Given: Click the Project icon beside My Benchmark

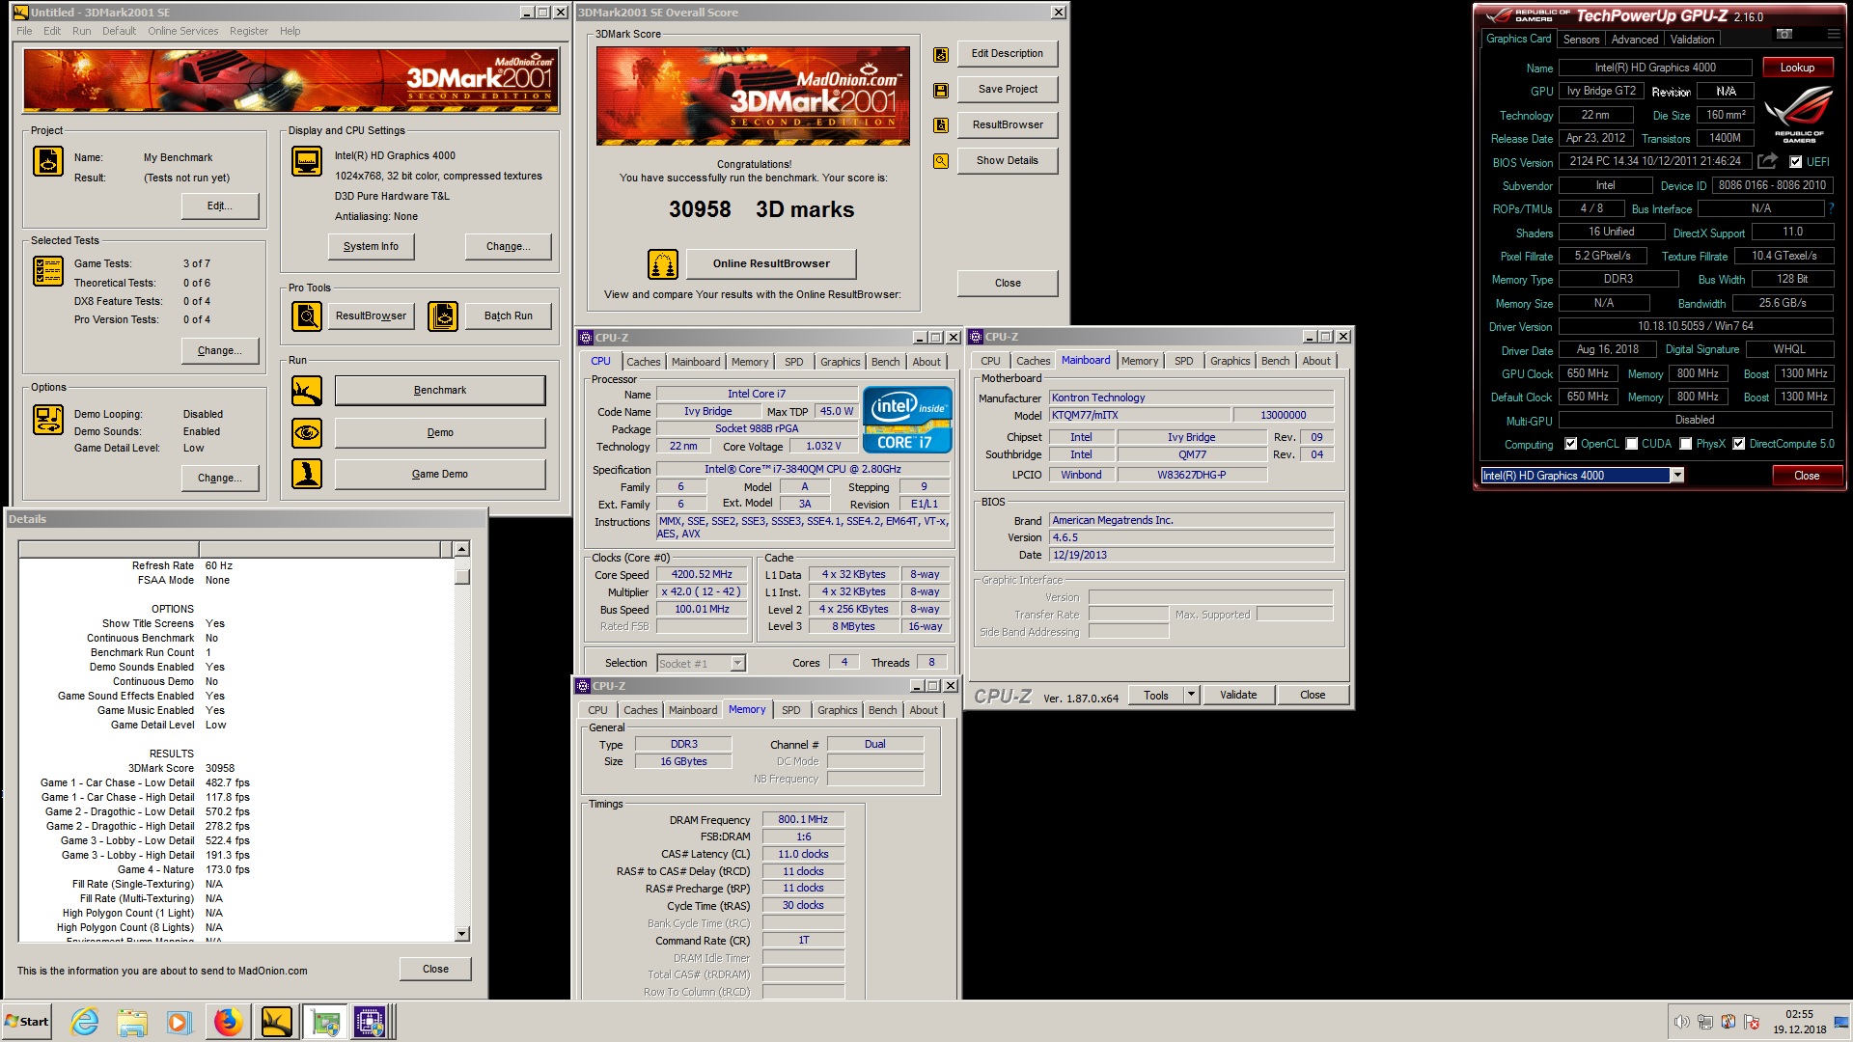Looking at the screenshot, I should coord(48,161).
